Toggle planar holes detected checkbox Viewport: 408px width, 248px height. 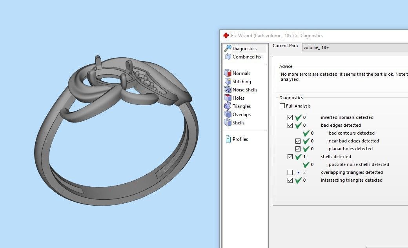(x=298, y=149)
